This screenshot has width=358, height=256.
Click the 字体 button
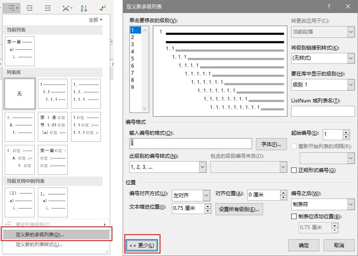coord(271,144)
